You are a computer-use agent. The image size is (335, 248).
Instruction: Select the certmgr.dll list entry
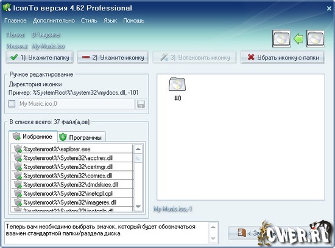point(72,167)
